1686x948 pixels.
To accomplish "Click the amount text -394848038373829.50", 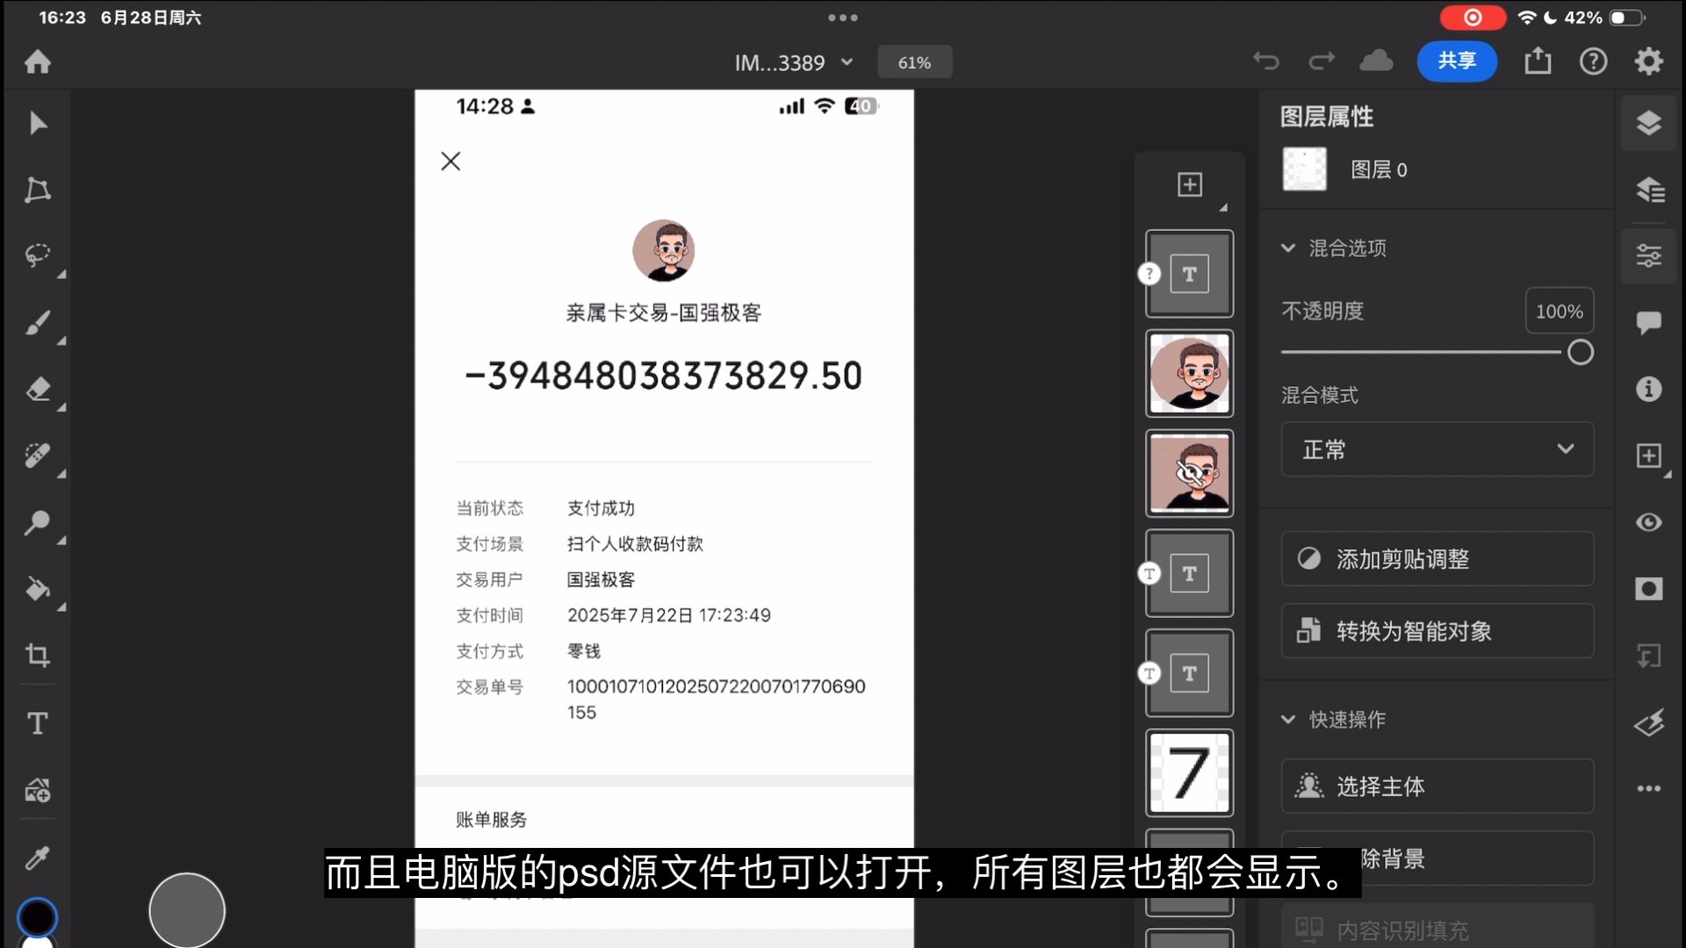I will 664,377.
